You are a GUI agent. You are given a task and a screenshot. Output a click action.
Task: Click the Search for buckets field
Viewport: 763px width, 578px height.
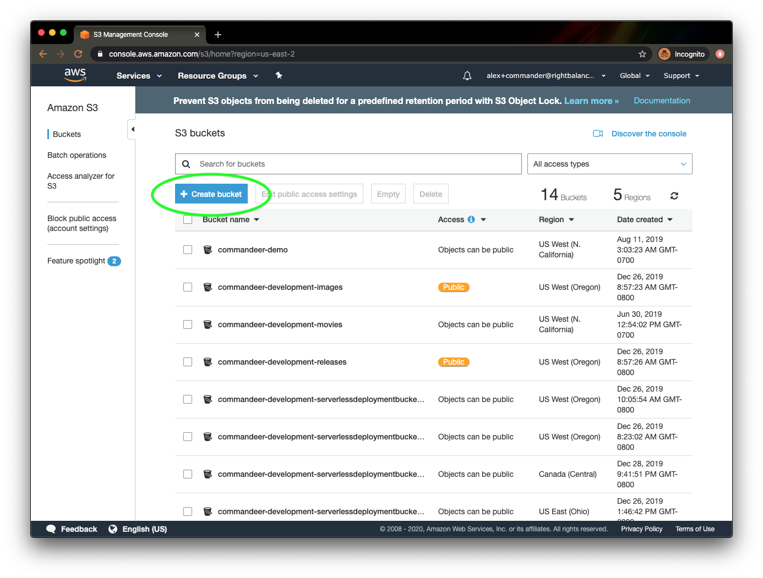[348, 164]
